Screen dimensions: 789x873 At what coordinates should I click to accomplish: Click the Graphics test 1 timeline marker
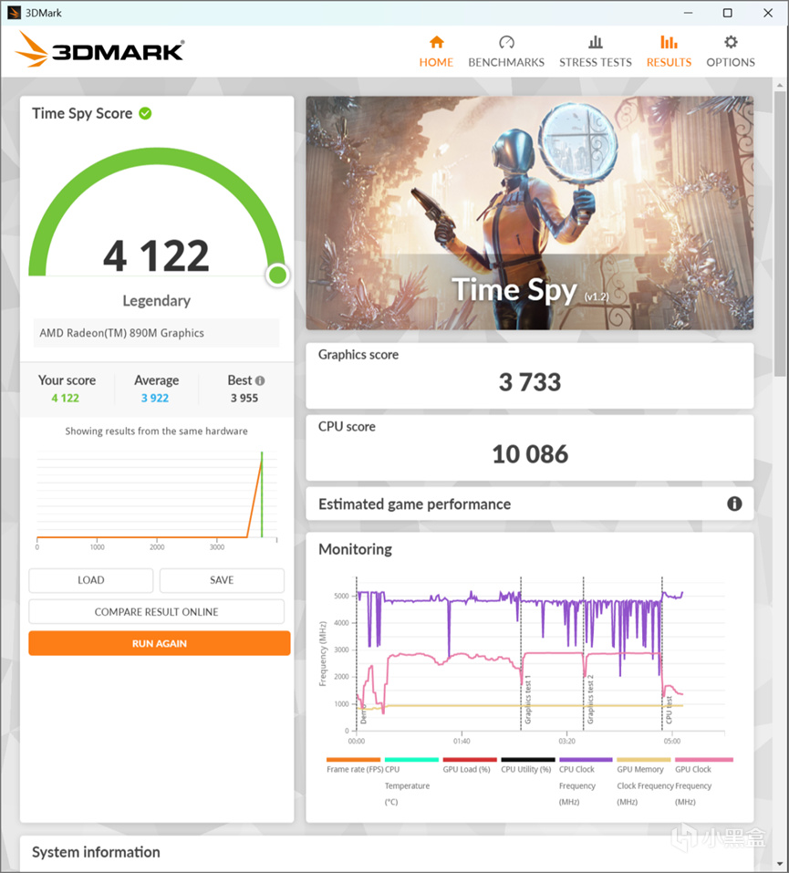pos(527,700)
